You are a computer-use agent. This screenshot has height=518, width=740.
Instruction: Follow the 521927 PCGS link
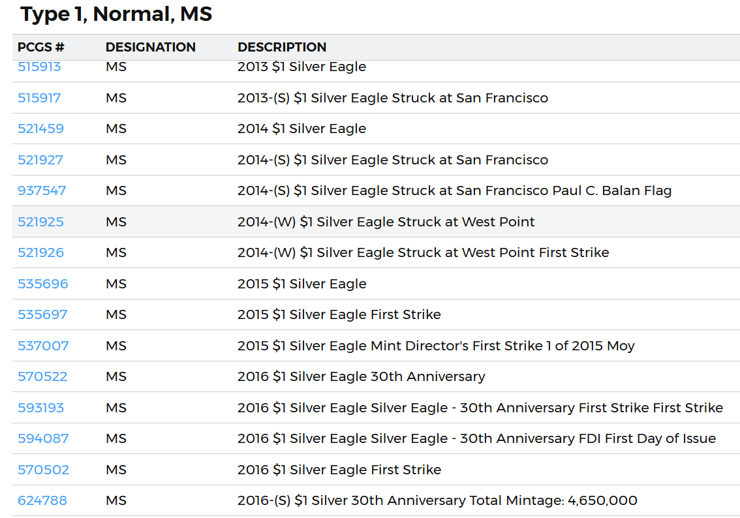(x=40, y=160)
